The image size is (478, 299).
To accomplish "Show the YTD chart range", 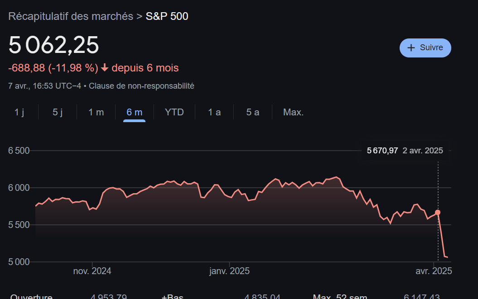I will (174, 112).
